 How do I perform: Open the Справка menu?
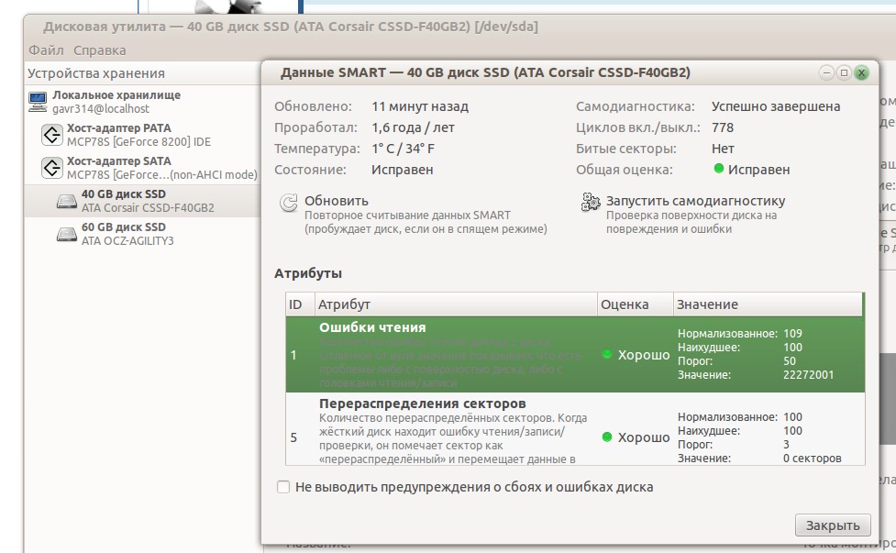(x=99, y=50)
